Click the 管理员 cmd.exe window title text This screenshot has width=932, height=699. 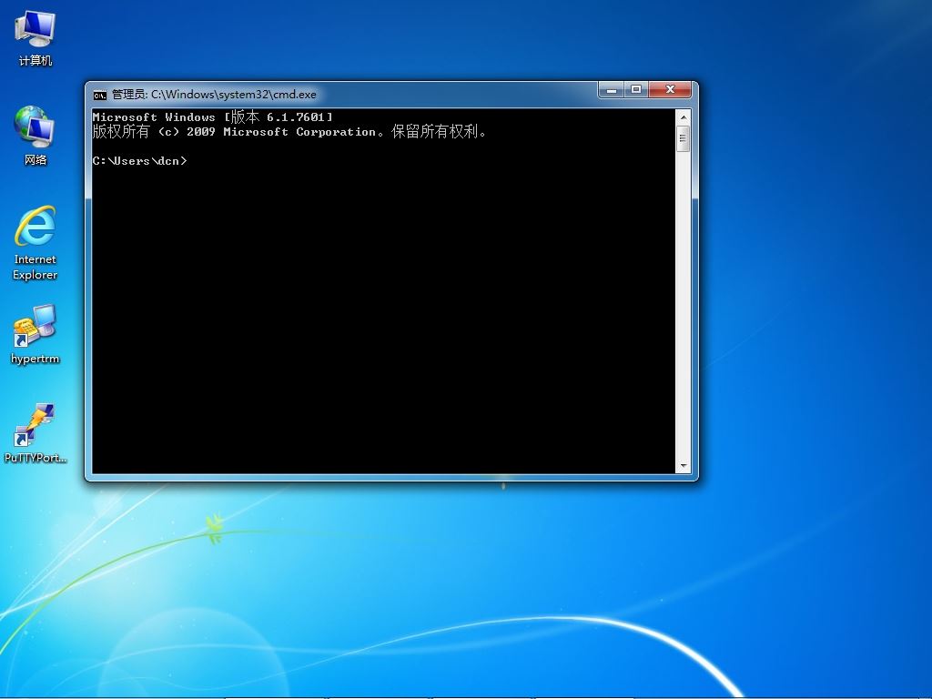(x=214, y=95)
